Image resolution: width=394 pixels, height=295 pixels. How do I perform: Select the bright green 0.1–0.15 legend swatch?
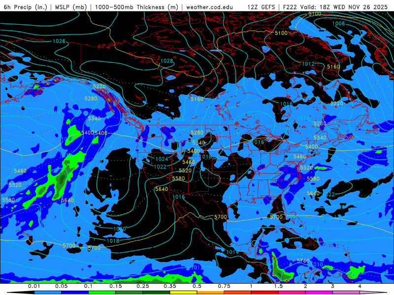102,293
